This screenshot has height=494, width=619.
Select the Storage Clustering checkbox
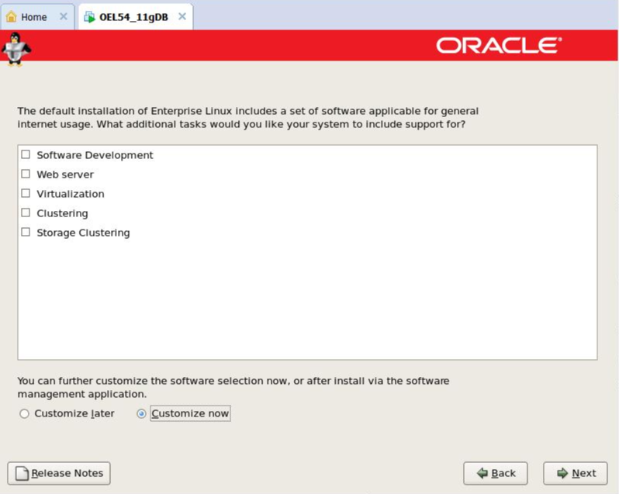click(x=26, y=232)
